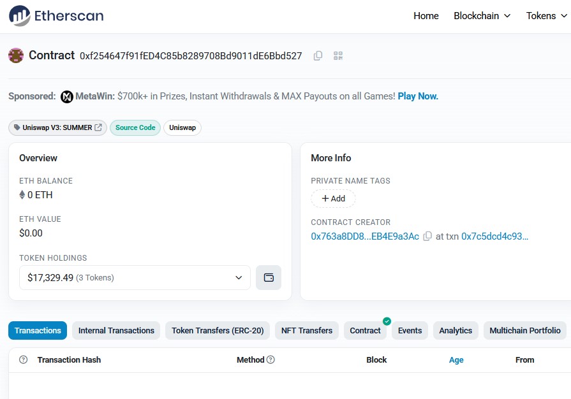The height and width of the screenshot is (399, 571).
Task: Click the contract identicon avatar
Action: coord(16,55)
